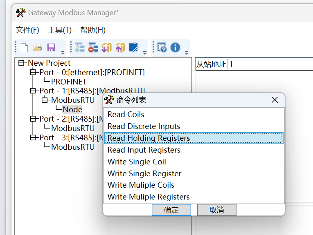Select Read Discrete Inputs command

[194, 126]
